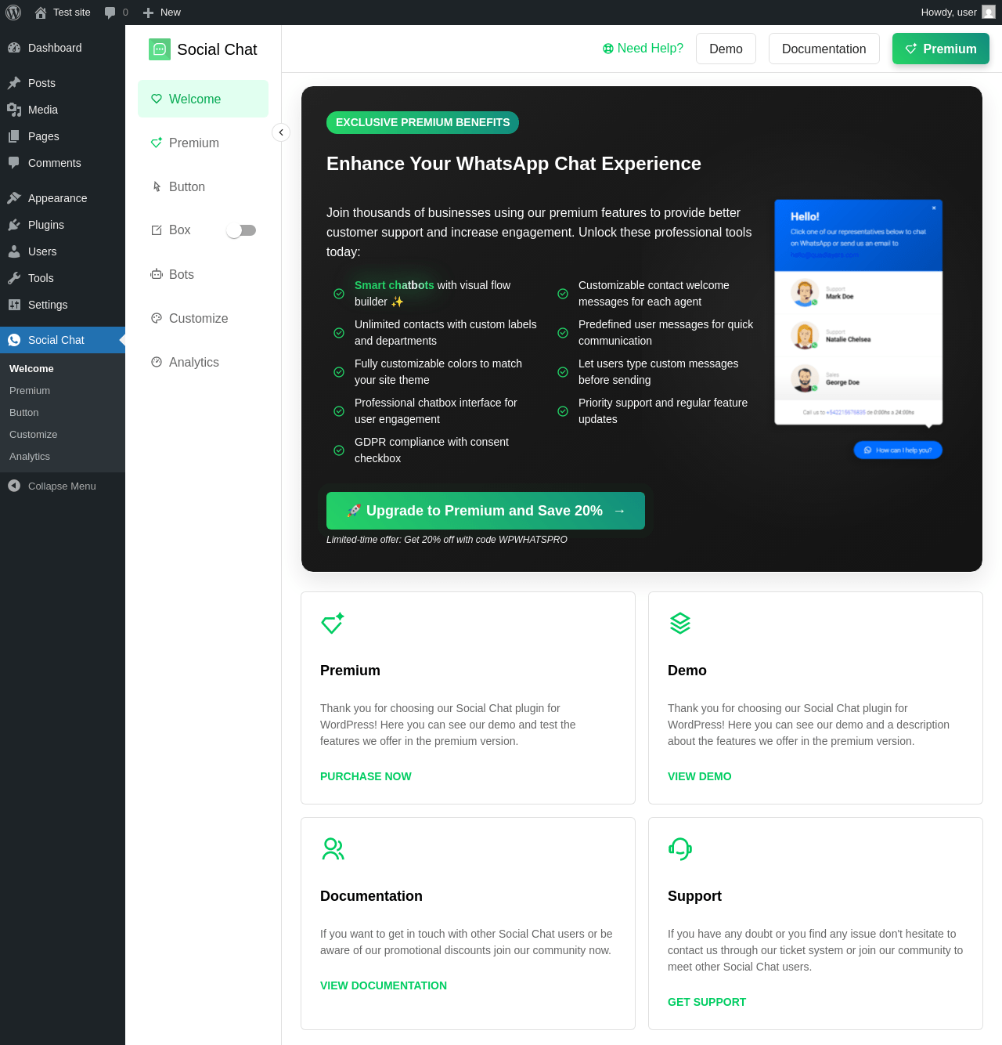
Task: Open the Welcome submenu in WordPress sidebar
Action: 63,369
